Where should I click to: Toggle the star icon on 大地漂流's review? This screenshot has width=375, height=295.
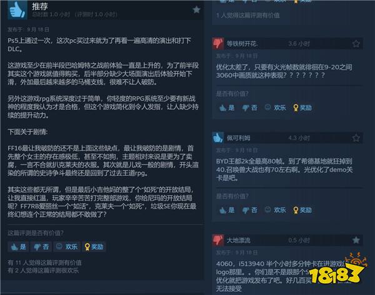[356, 240]
